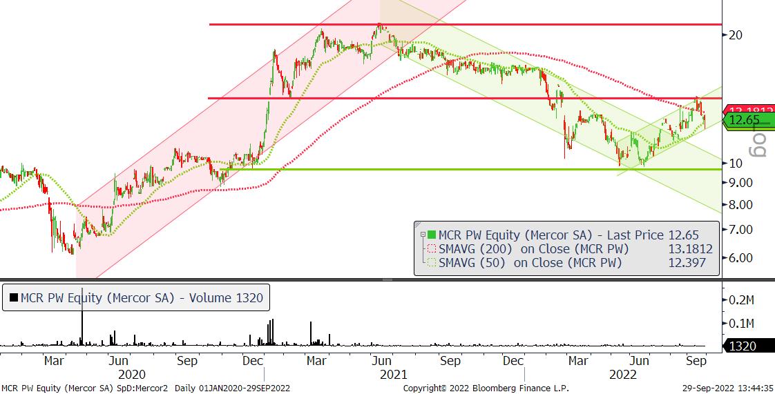This screenshot has width=775, height=394.
Task: Select the red horizontal line near 14
Action: tap(465, 98)
